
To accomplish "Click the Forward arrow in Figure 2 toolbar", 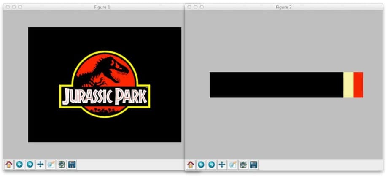I will pos(212,165).
